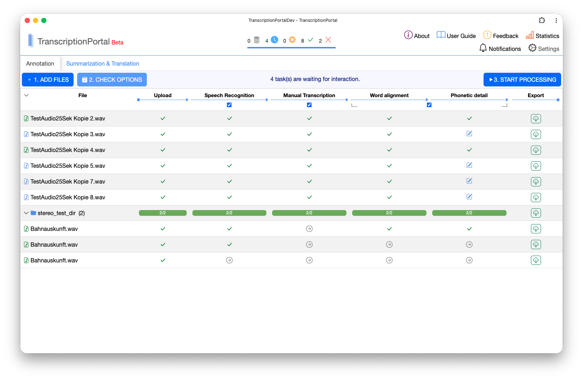This screenshot has width=583, height=380.
Task: Export TestAudio25Sek Kopie 7.wav via cloud download icon
Action: point(536,182)
